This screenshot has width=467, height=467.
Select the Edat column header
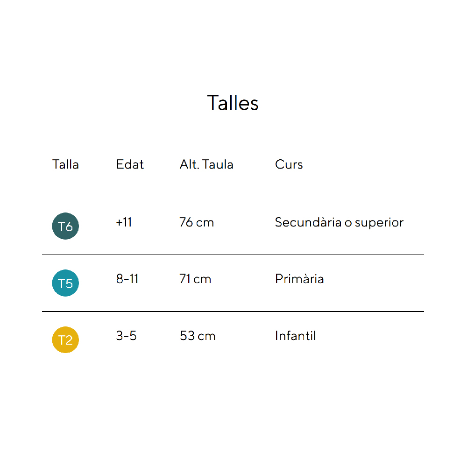coord(130,164)
